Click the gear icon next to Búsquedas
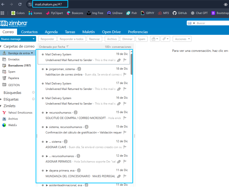Screen dimensions: 229x190 pos(33,93)
